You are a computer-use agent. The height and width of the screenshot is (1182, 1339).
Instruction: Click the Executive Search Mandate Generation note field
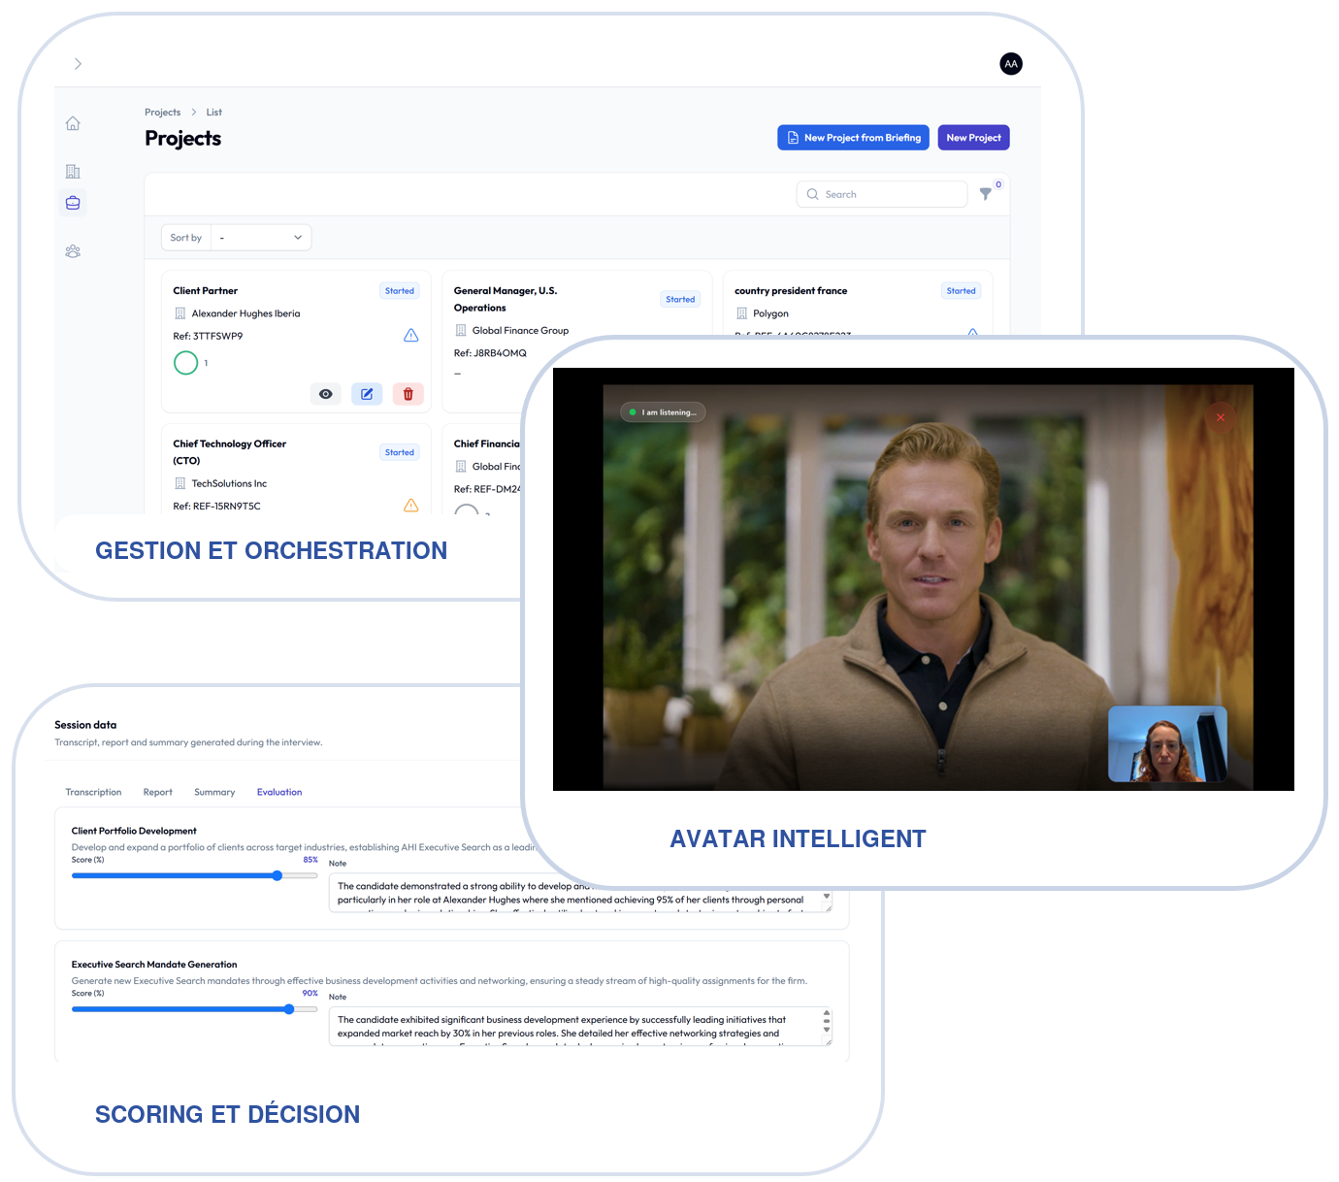point(580,1027)
